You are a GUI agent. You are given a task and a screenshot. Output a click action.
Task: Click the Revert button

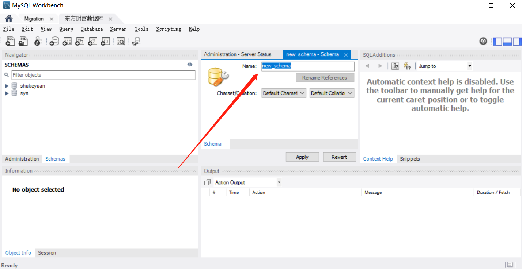(x=339, y=157)
